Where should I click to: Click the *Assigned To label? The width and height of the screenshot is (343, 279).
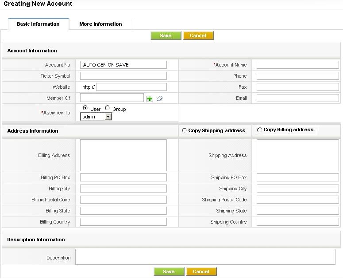pyautogui.click(x=56, y=113)
